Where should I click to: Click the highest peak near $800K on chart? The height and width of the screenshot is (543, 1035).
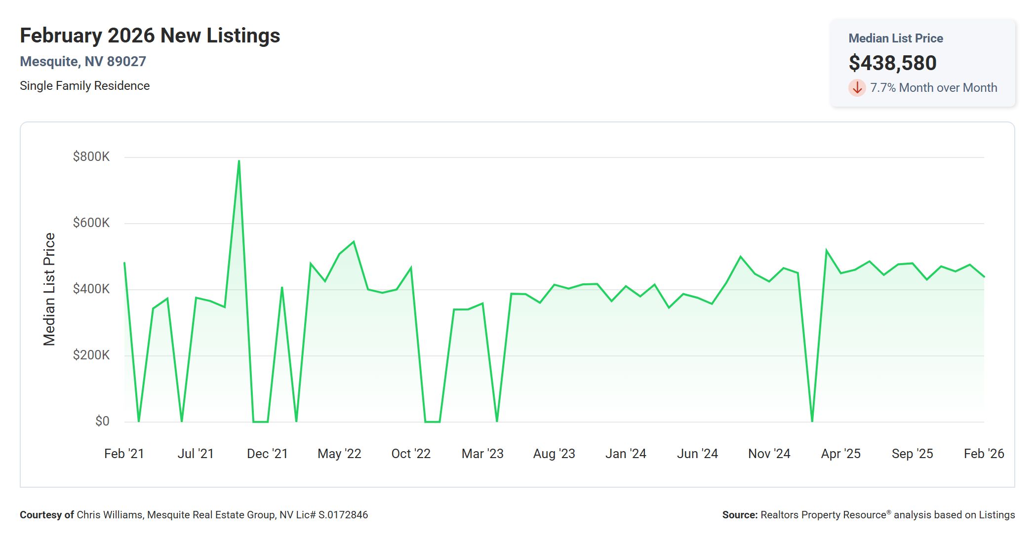(x=239, y=161)
